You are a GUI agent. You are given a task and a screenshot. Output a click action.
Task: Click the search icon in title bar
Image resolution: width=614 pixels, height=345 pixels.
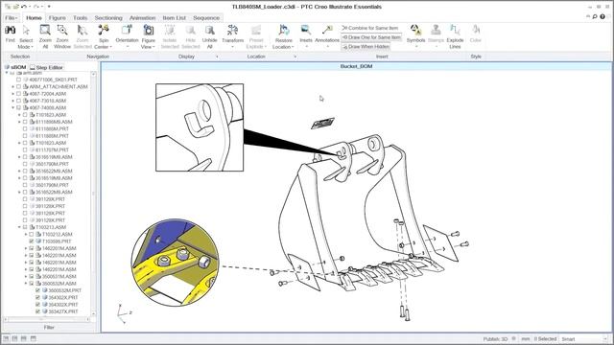coord(595,17)
